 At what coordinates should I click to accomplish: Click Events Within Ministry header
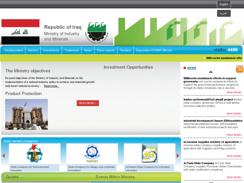click(115, 177)
